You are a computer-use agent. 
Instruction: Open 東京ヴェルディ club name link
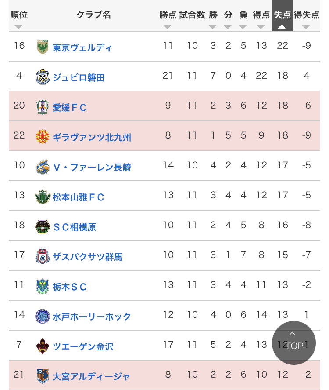tap(82, 47)
